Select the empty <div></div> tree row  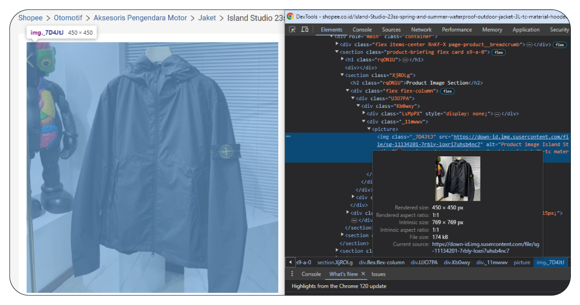click(x=361, y=67)
